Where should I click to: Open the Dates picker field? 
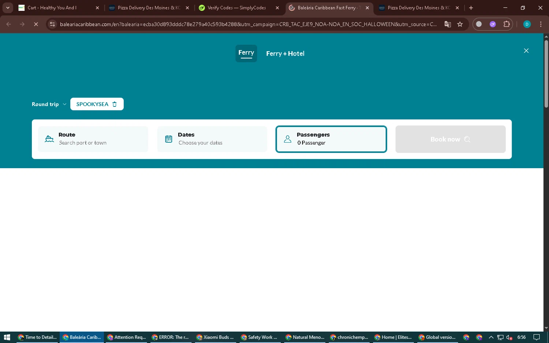tap(212, 139)
